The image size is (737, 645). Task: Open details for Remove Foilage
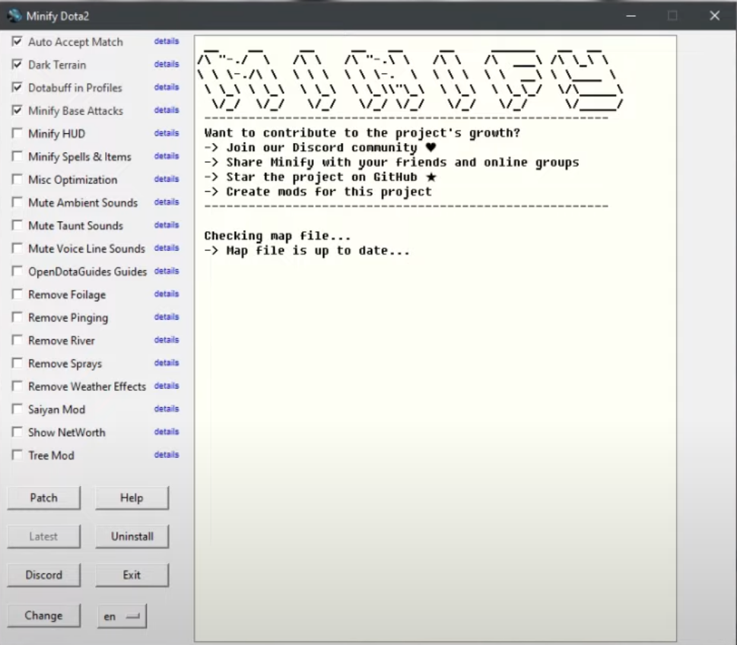(167, 294)
